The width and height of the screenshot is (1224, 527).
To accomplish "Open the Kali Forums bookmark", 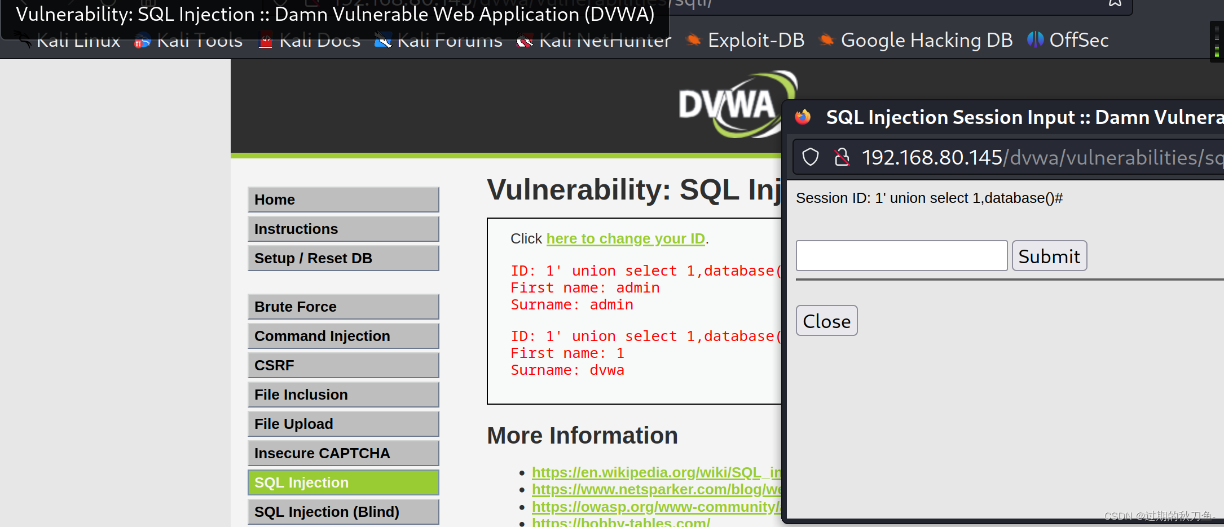I will (x=438, y=41).
